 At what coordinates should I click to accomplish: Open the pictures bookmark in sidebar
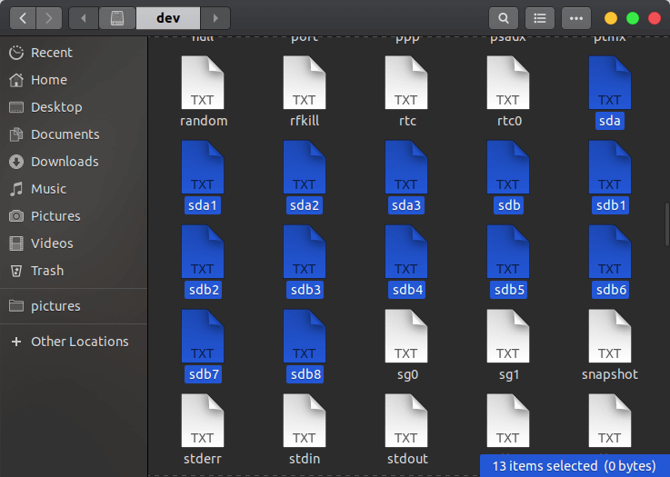pos(55,306)
